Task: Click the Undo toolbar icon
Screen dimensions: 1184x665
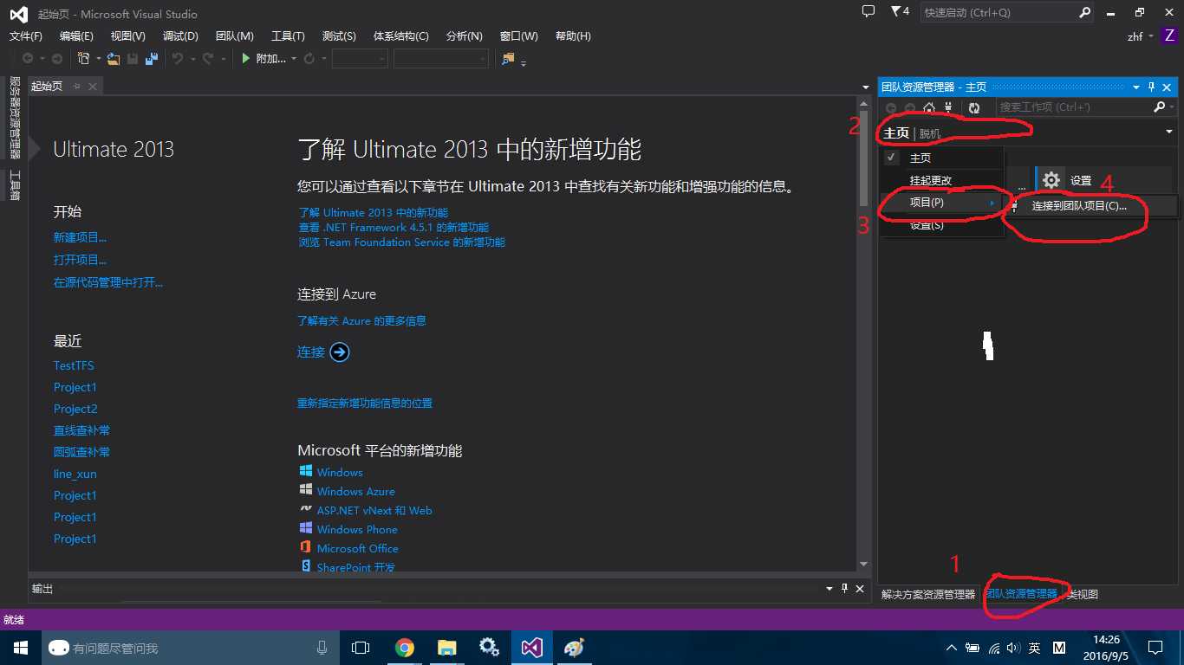Action: pyautogui.click(x=177, y=58)
